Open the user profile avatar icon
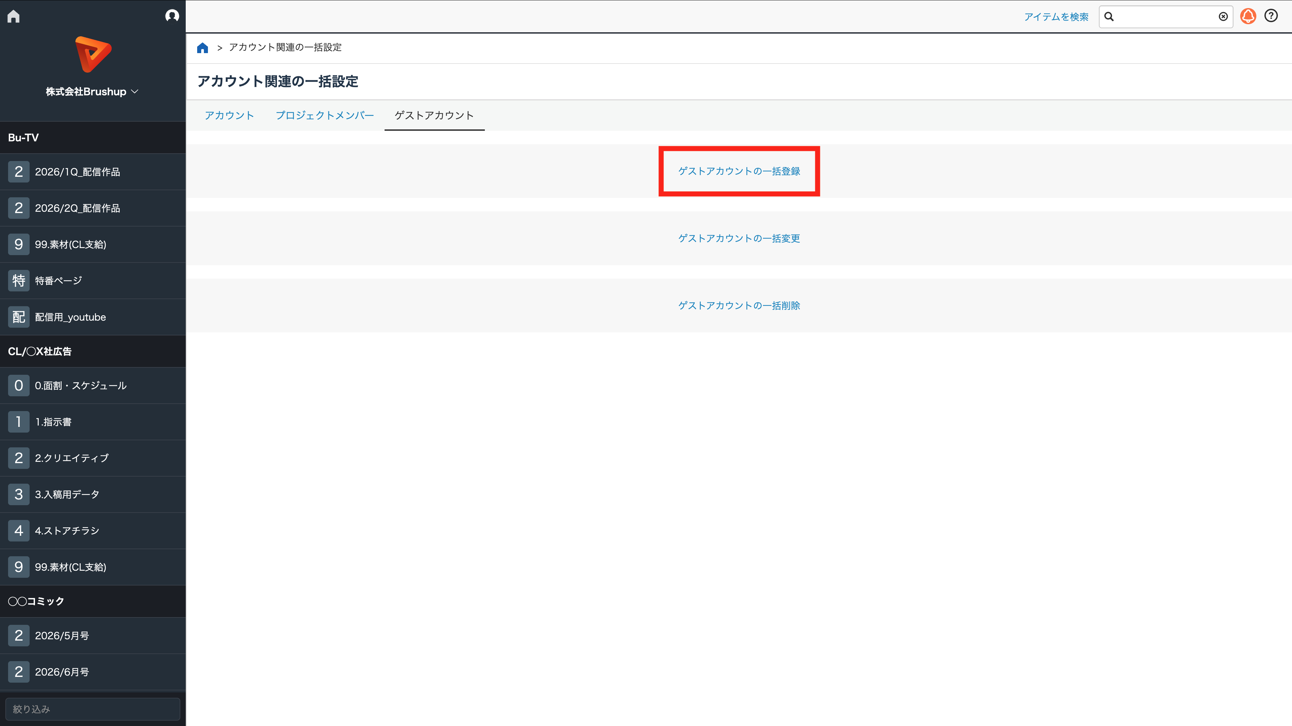Image resolution: width=1292 pixels, height=726 pixels. click(172, 16)
